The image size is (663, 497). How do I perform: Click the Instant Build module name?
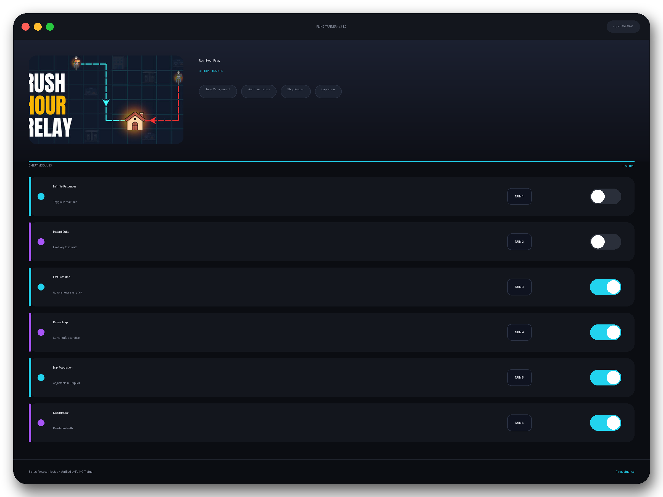coord(61,232)
